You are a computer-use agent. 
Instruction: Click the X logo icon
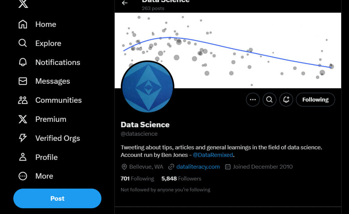point(23,4)
